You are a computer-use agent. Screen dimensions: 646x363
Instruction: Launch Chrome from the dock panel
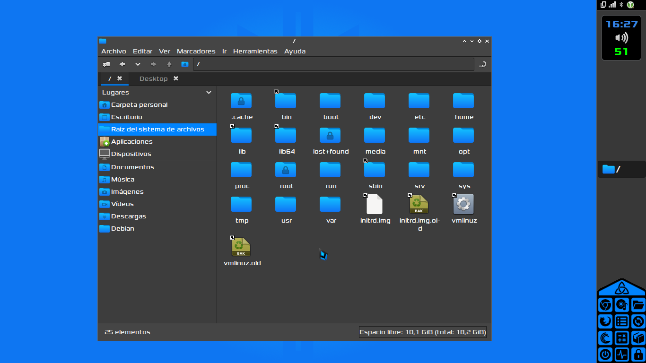605,305
